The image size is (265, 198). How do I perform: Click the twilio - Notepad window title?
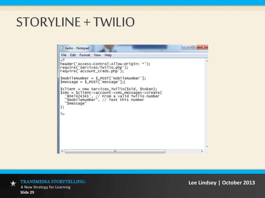(77, 48)
